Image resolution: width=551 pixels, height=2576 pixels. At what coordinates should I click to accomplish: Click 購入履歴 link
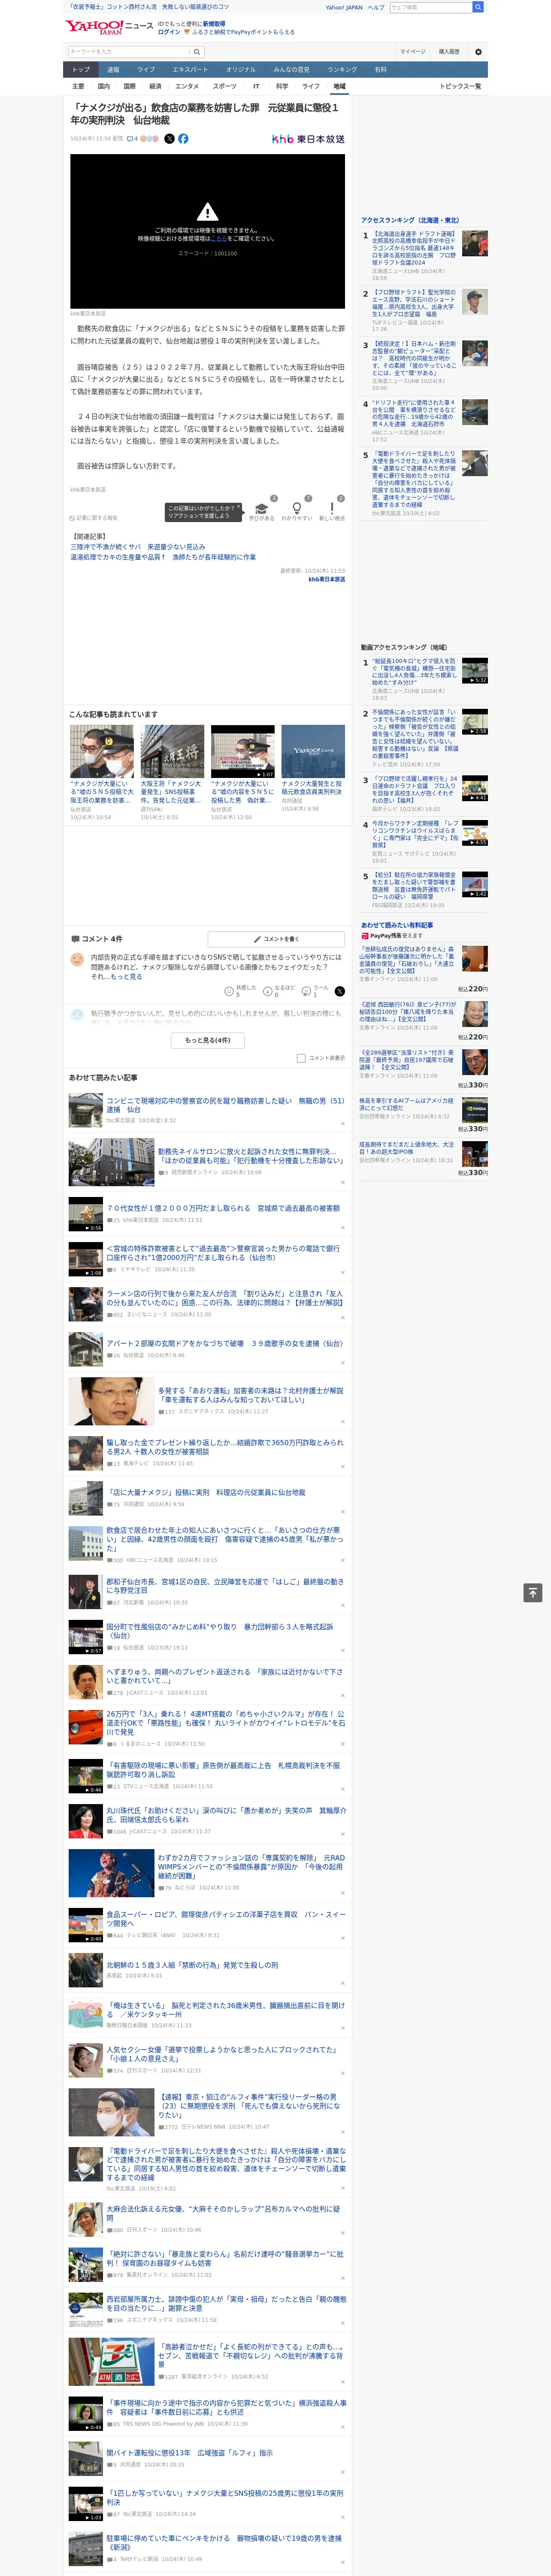(449, 51)
